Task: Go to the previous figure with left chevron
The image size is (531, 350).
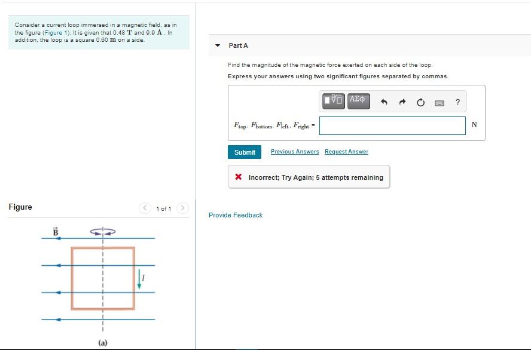Action: tap(145, 208)
